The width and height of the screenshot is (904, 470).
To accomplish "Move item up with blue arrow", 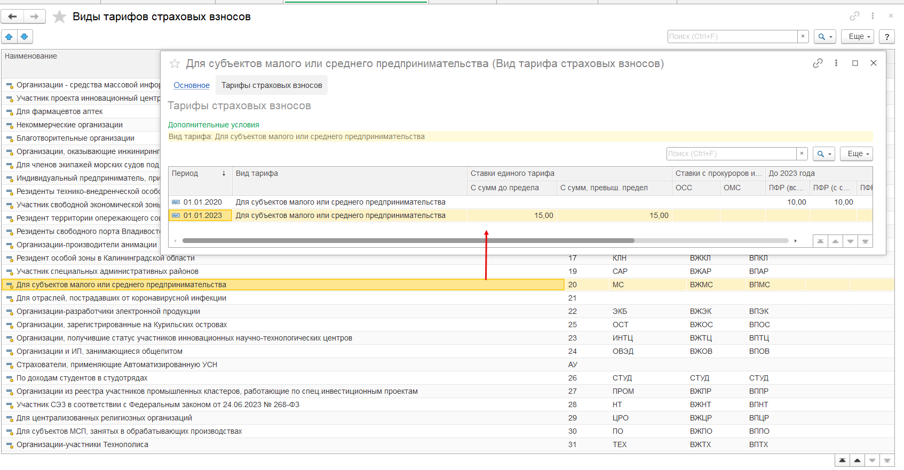I will [9, 37].
